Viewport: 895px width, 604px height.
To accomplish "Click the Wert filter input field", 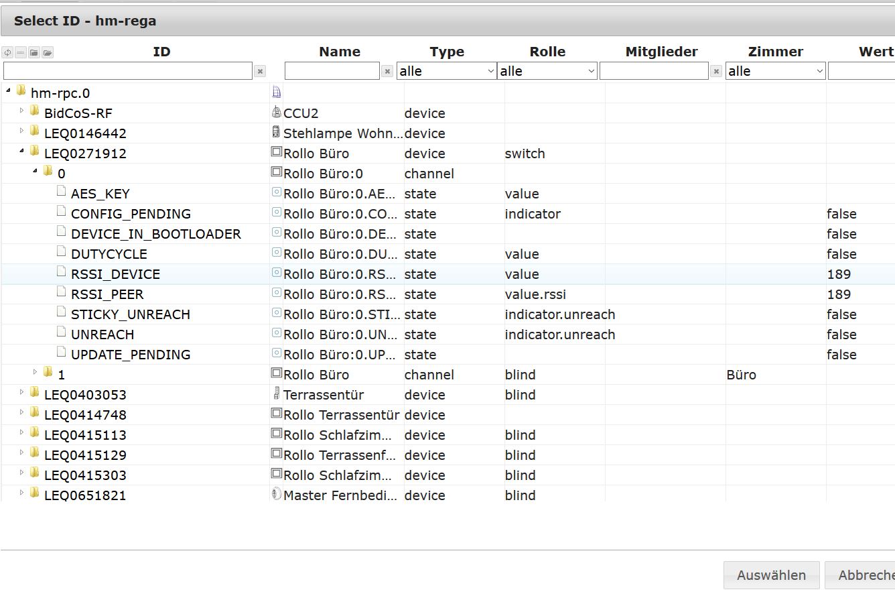I will 862,71.
